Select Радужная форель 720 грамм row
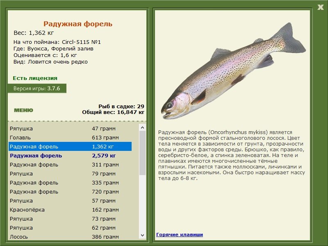The height and width of the screenshot is (246, 328). (70, 191)
